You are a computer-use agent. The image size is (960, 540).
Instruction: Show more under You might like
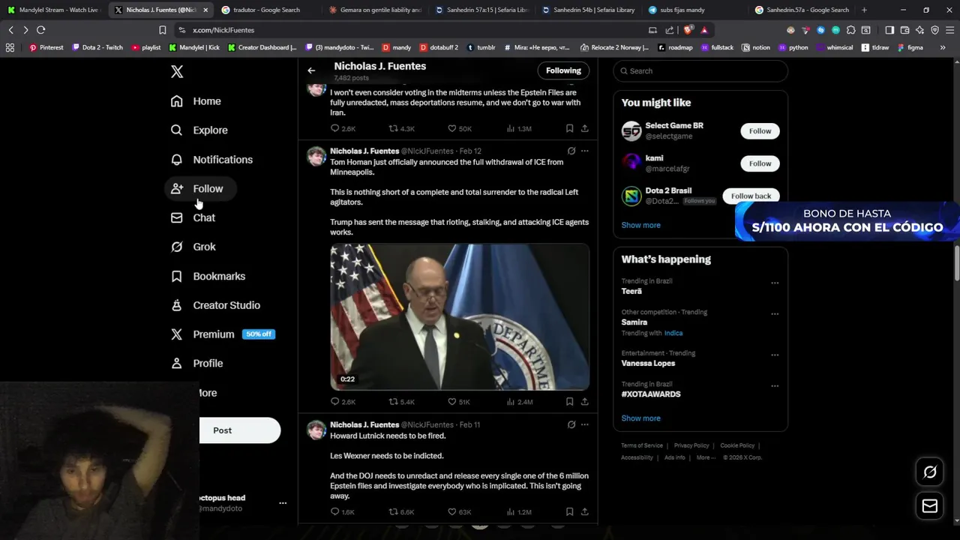(x=640, y=225)
